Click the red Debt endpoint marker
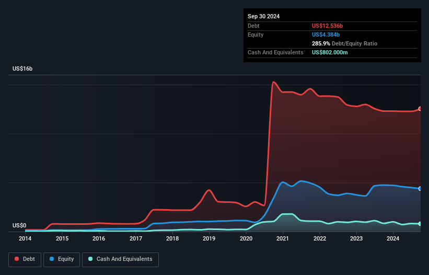The height and width of the screenshot is (275, 429). 420,109
